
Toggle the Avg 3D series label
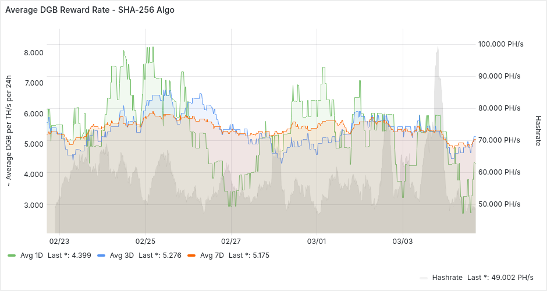(121, 255)
